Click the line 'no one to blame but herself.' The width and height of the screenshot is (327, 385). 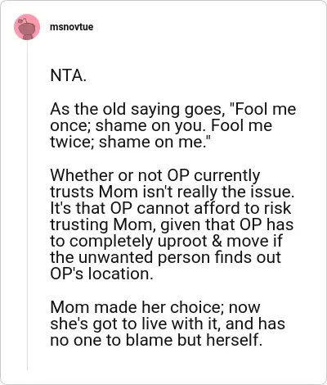coord(156,340)
